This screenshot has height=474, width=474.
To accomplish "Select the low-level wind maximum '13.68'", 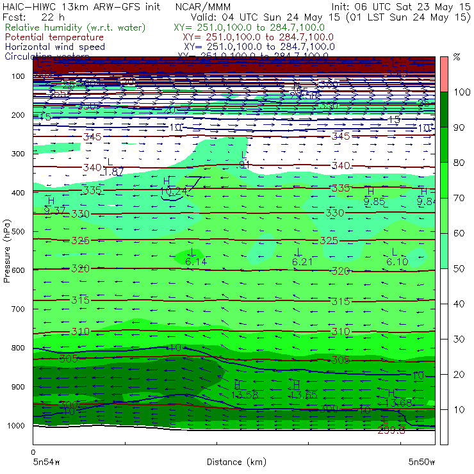I will coord(398,403).
